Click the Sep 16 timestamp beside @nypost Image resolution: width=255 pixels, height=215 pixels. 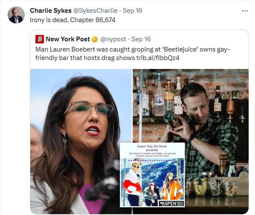(141, 39)
